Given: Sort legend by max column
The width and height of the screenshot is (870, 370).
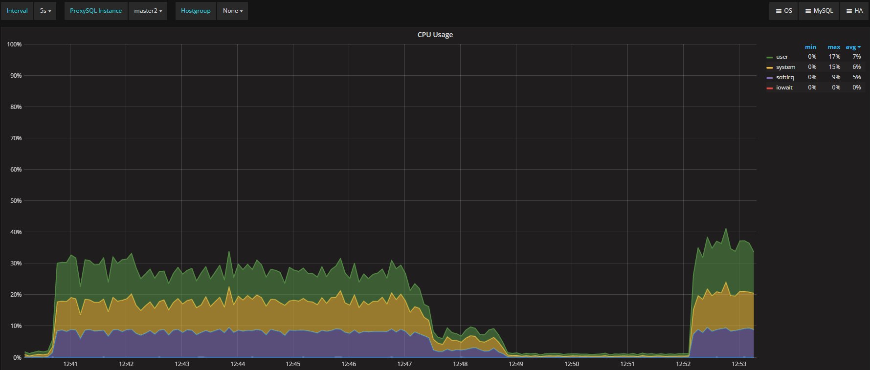Looking at the screenshot, I should tap(834, 47).
